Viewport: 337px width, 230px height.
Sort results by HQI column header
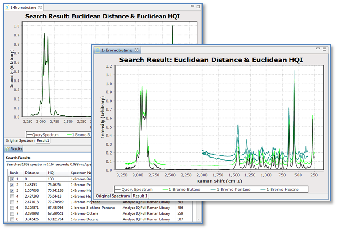(57, 173)
